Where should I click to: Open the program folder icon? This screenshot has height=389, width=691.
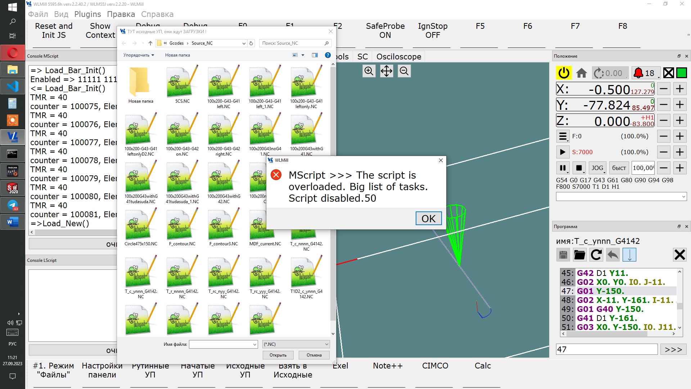579,255
